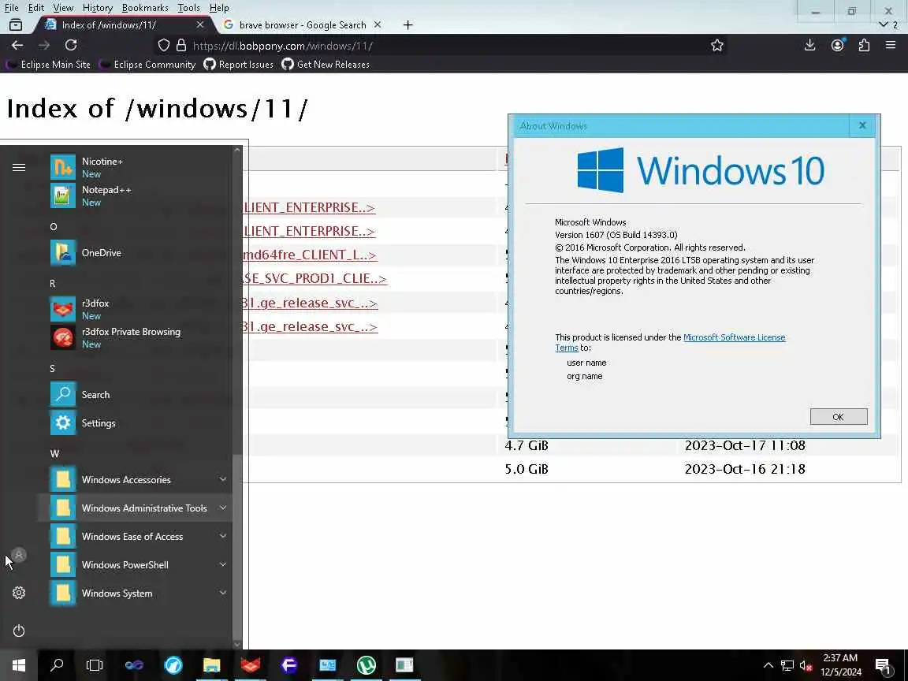Show hidden system tray icons
Viewport: 908px width, 681px height.
[768, 666]
